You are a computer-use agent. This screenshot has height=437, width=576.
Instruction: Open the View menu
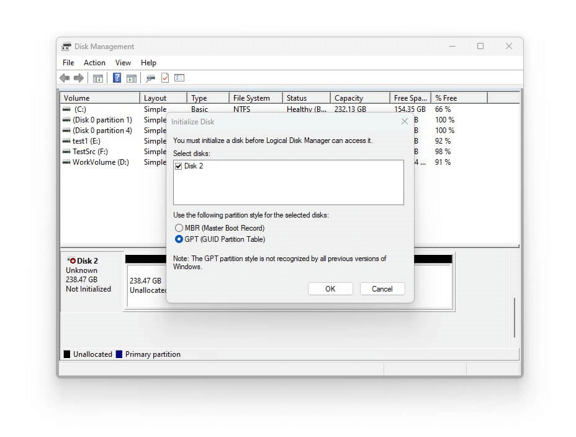123,62
